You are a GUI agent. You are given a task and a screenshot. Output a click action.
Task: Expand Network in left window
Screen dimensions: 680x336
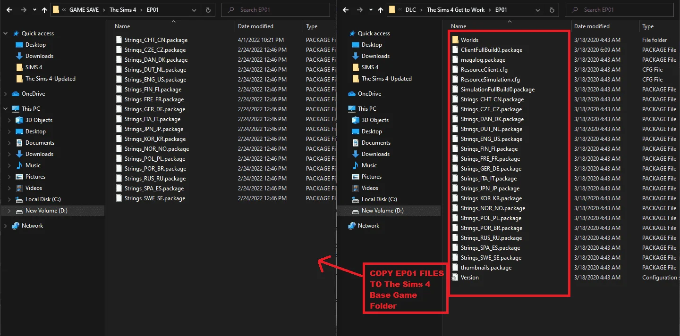[6, 226]
